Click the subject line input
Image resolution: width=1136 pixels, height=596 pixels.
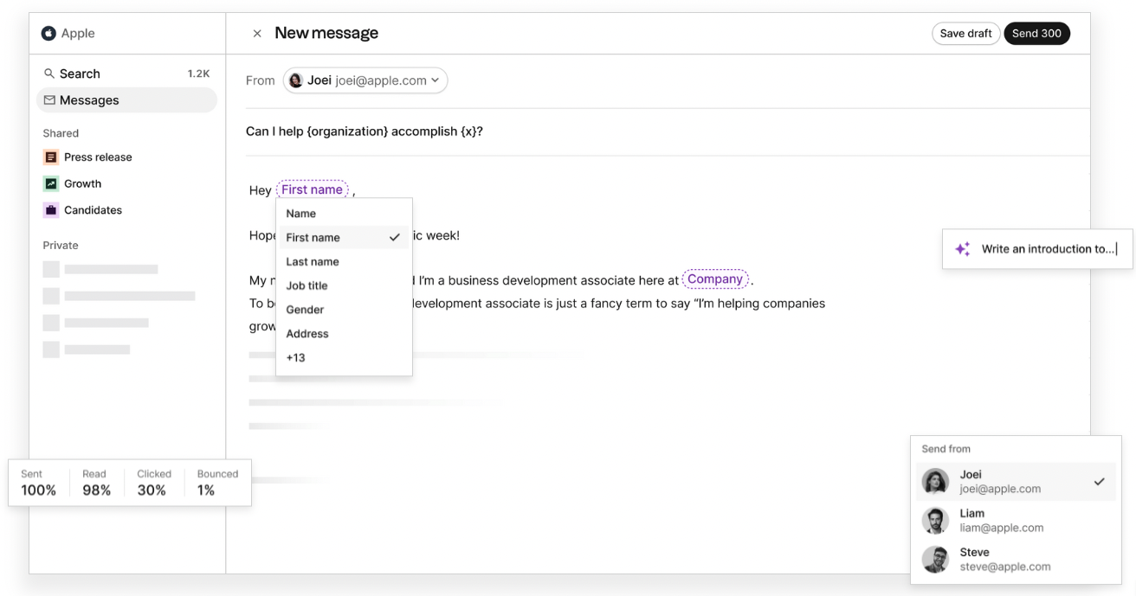pos(668,131)
